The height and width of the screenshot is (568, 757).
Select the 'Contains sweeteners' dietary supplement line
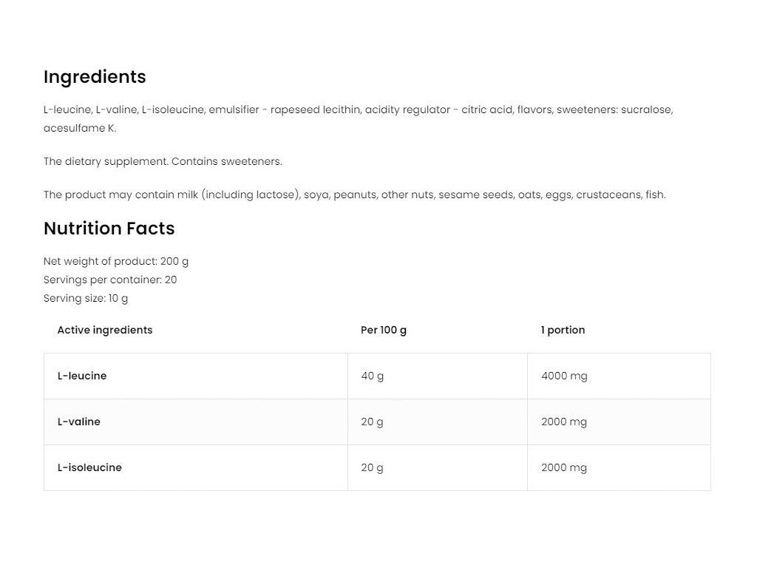click(163, 161)
